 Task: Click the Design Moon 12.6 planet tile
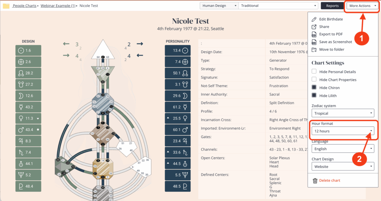point(28,96)
